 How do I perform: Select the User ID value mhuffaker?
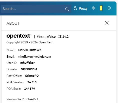coord(28,63)
